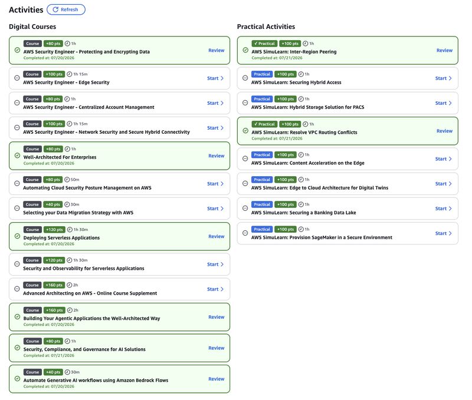Image resolution: width=472 pixels, height=400 pixels.
Task: Review AWS SimuLearn: Resolve VPC Routing Conflicts
Action: click(x=444, y=131)
